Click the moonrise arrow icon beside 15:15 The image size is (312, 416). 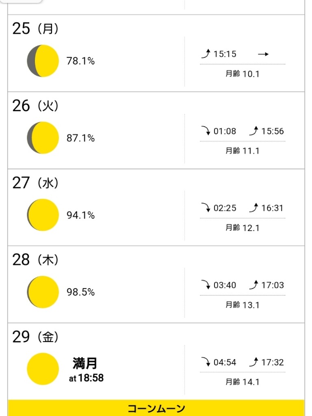206,54
